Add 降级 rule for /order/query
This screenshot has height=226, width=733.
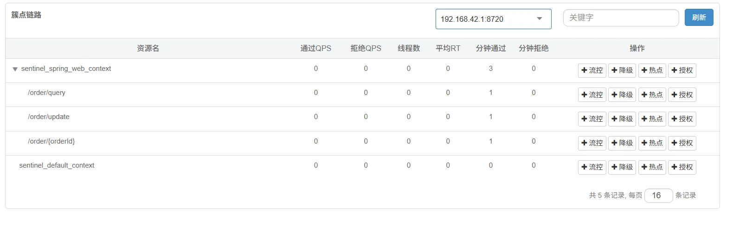coord(622,94)
